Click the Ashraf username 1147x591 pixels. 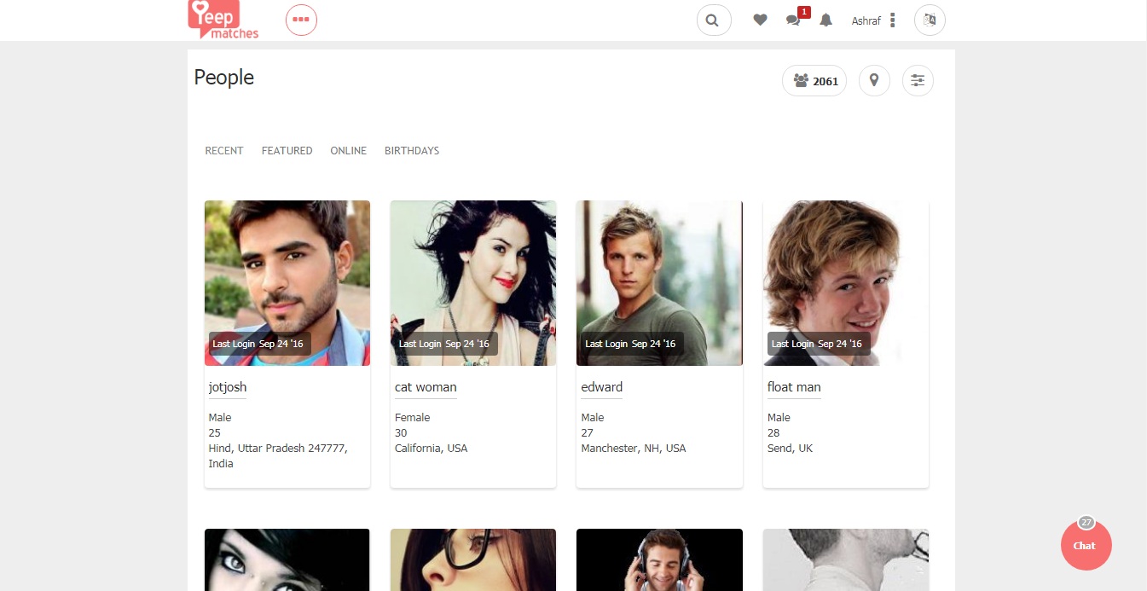[x=866, y=20]
